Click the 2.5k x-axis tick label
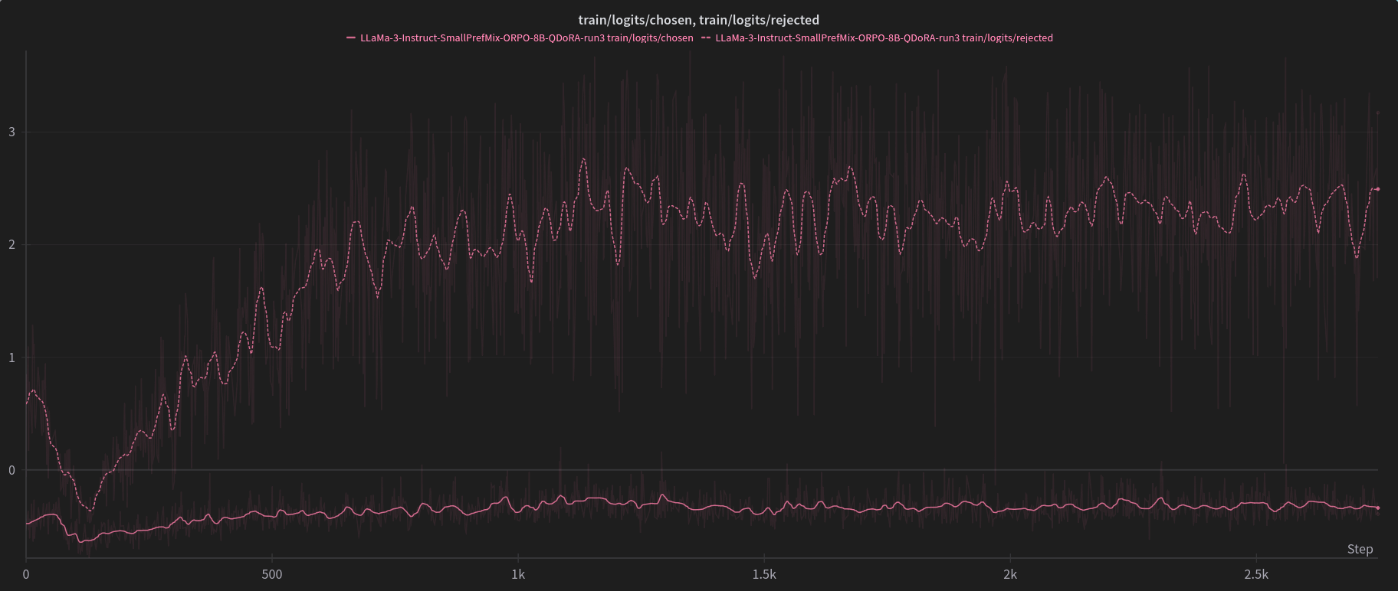Viewport: 1398px width, 591px height. click(1256, 574)
